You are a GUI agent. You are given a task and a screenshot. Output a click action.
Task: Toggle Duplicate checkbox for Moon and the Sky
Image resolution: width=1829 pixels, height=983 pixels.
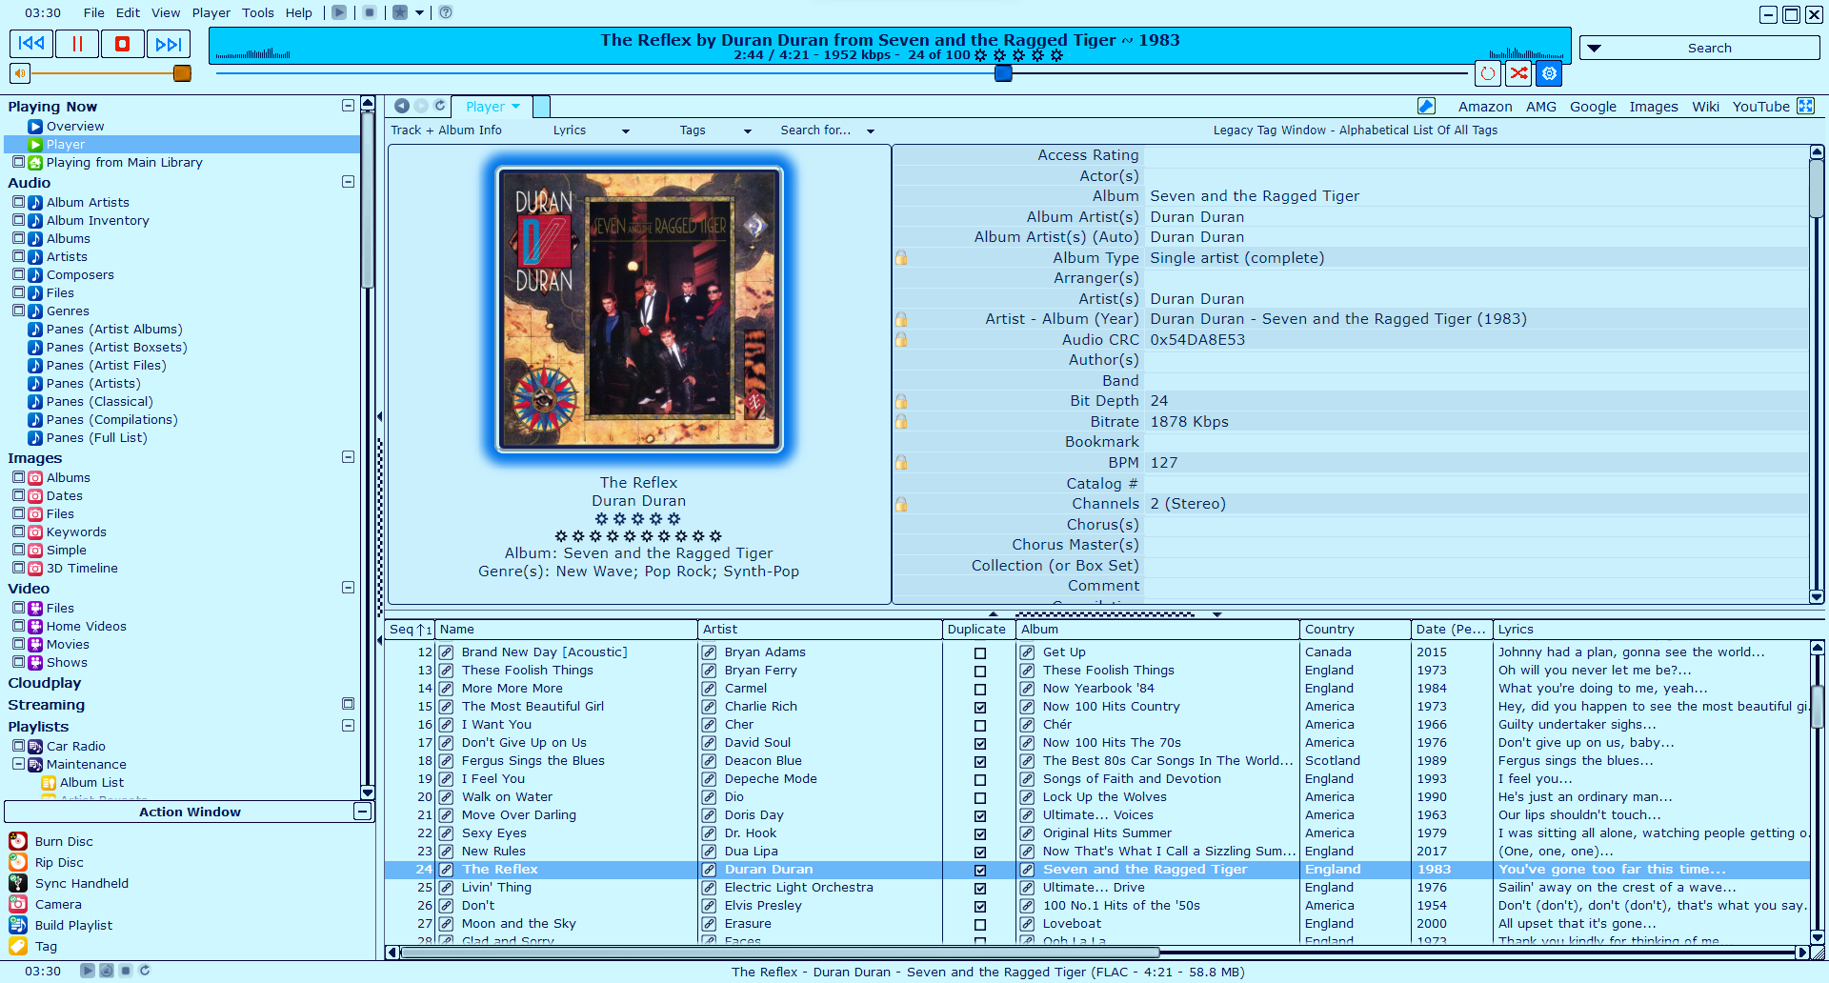[979, 925]
